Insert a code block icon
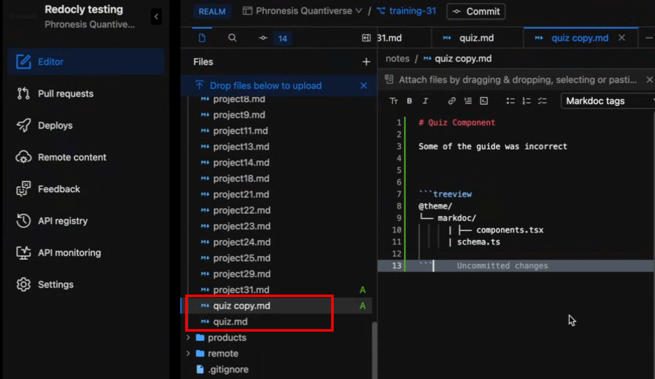The height and width of the screenshot is (379, 655). pyautogui.click(x=484, y=101)
